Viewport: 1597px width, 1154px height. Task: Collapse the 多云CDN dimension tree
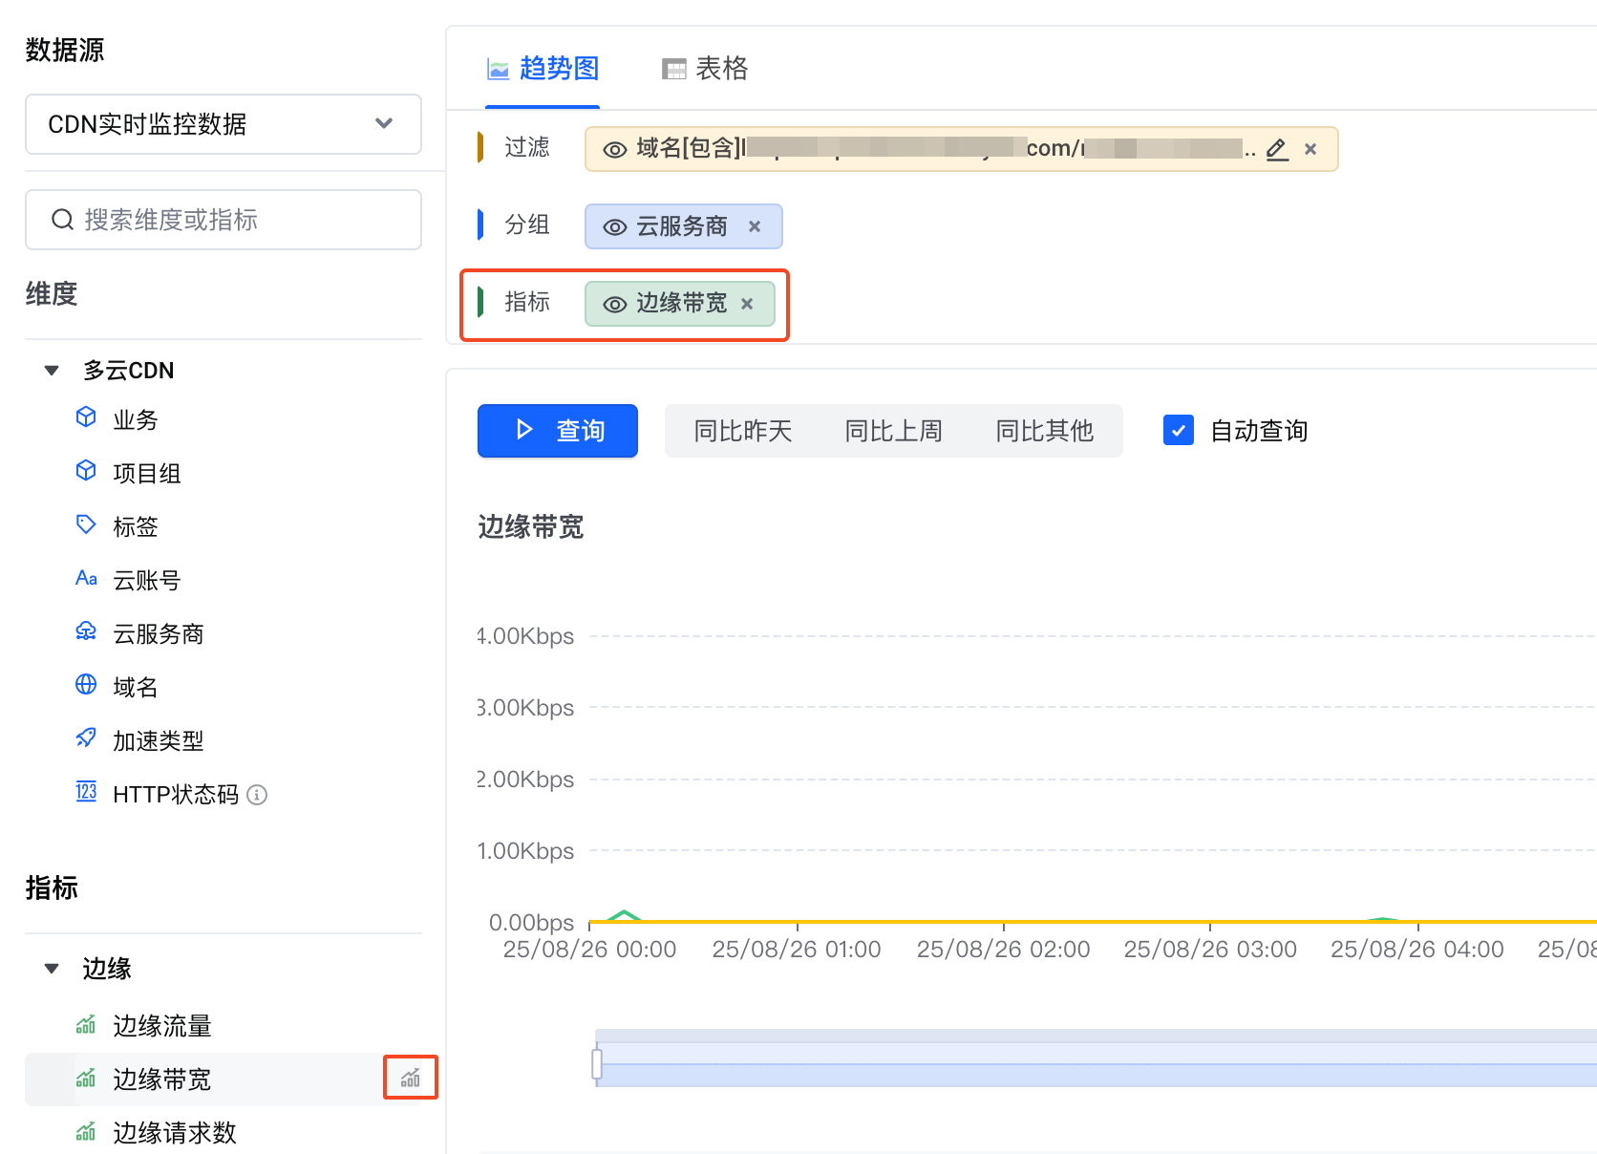[52, 371]
